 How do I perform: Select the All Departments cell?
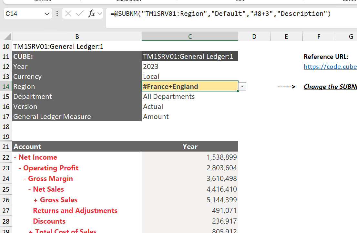point(190,97)
